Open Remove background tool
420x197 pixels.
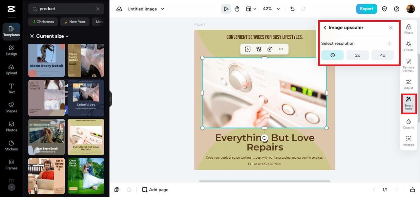[409, 65]
